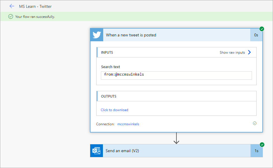The width and height of the screenshot is (273, 168).
Task: Click the 1s duration on Send an email
Action: pos(257,151)
